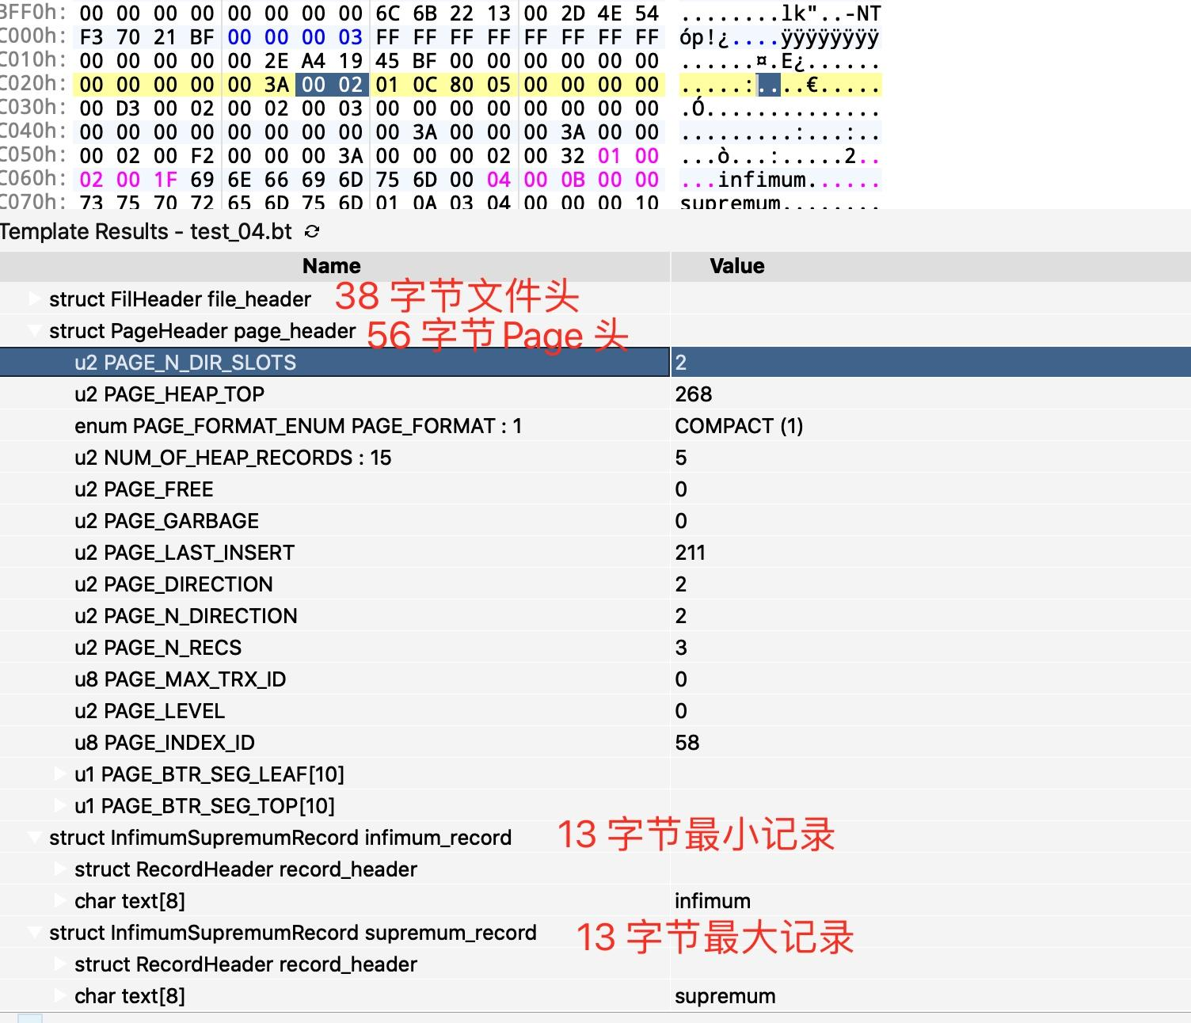Collapse struct PageHeader page_header node
Viewport: 1191px width, 1023px height.
pyautogui.click(x=34, y=331)
